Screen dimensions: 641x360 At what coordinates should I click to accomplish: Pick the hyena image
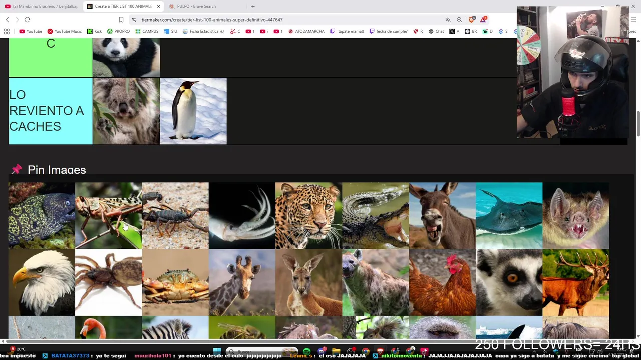pos(376,282)
